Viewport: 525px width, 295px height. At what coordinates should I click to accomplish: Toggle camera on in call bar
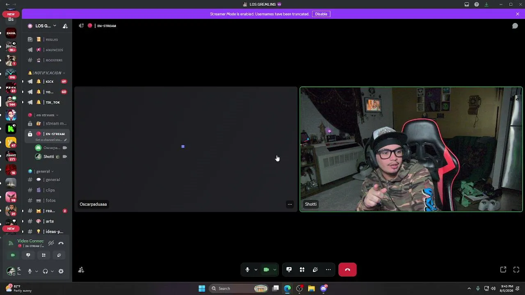point(266,270)
